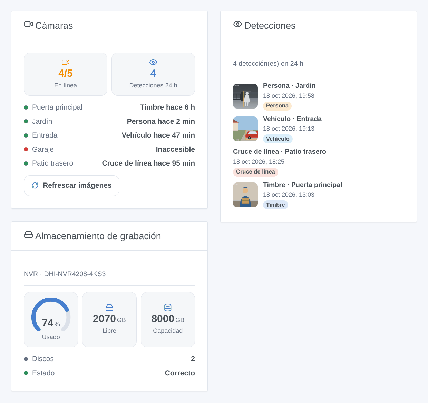Click the camera icon beside the Cámaras title
The width and height of the screenshot is (428, 403).
click(x=28, y=24)
